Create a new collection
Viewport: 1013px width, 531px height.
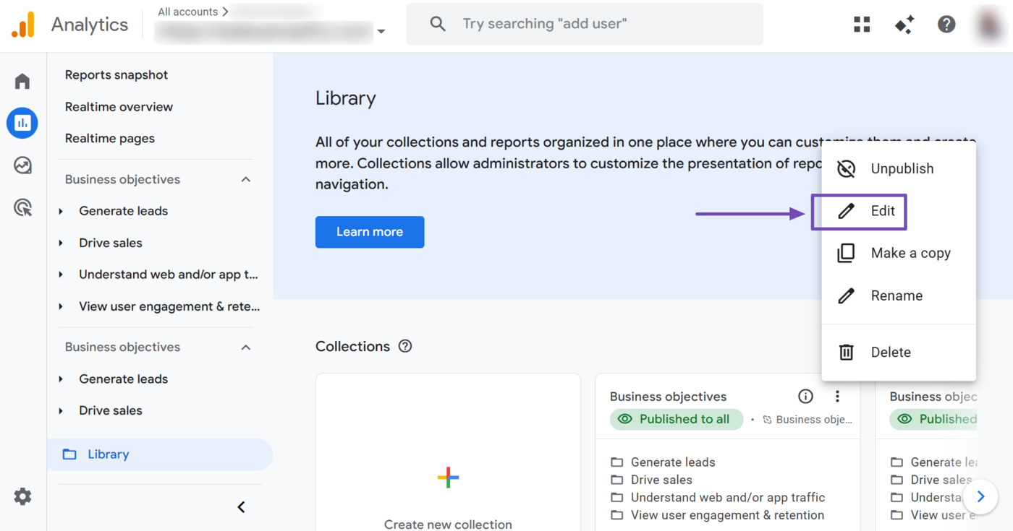[447, 477]
